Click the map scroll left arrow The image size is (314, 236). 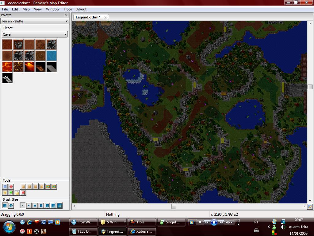point(74,206)
